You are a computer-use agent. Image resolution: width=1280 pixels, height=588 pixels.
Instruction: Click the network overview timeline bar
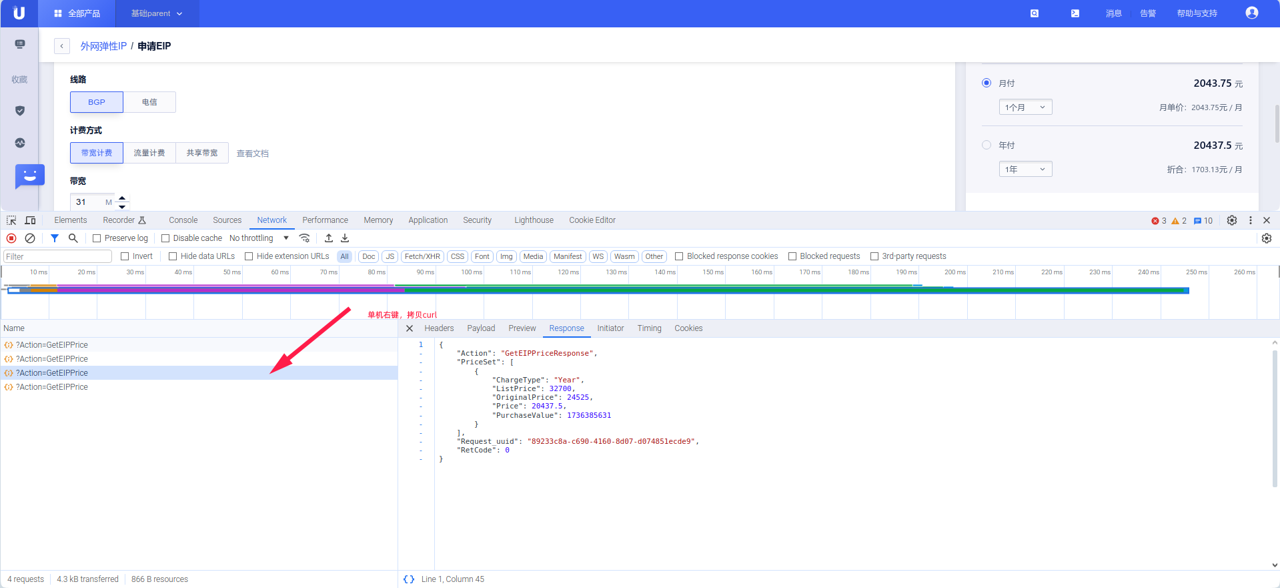[x=597, y=290]
